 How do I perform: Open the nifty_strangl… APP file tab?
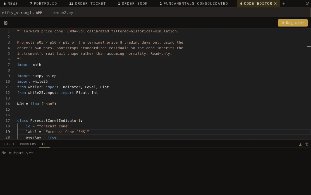coord(22,13)
